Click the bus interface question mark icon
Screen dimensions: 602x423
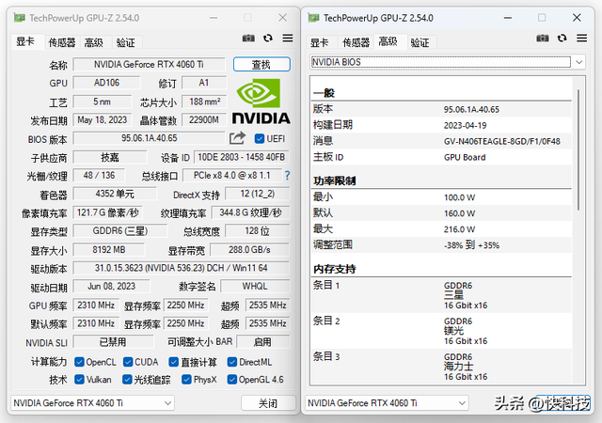click(287, 176)
